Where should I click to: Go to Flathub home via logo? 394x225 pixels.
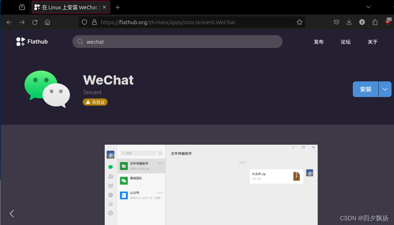coord(32,42)
